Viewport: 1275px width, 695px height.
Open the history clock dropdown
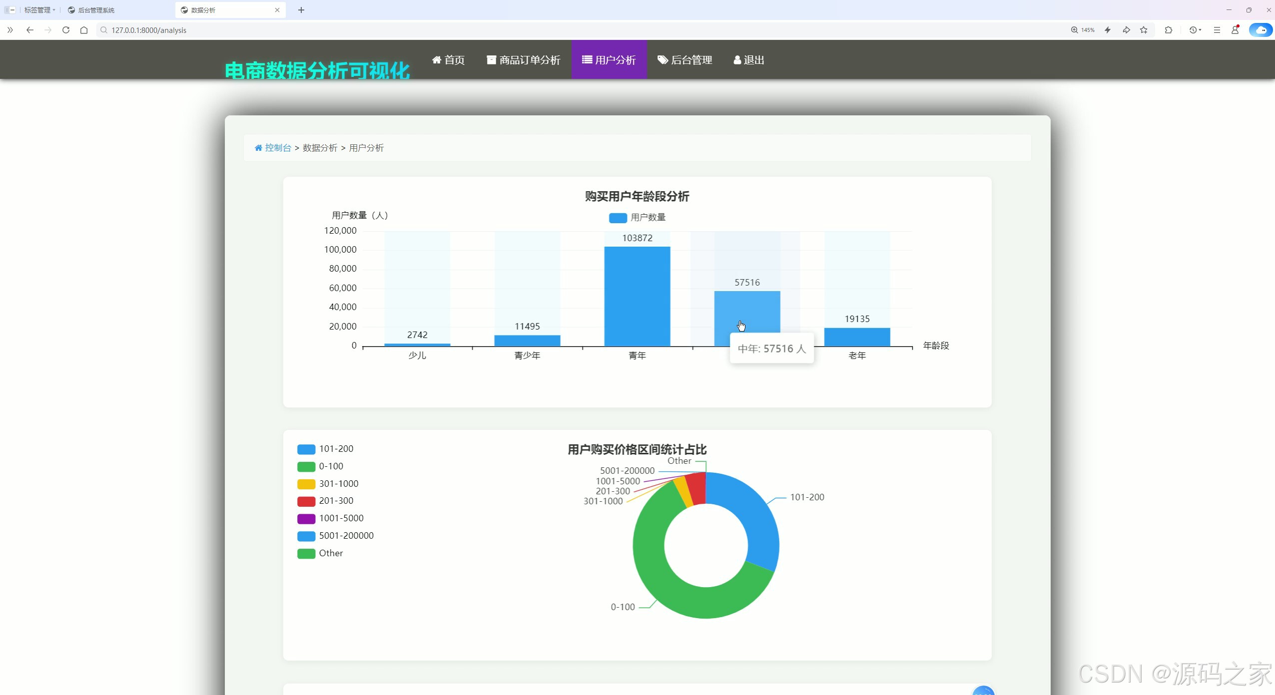(x=1195, y=30)
